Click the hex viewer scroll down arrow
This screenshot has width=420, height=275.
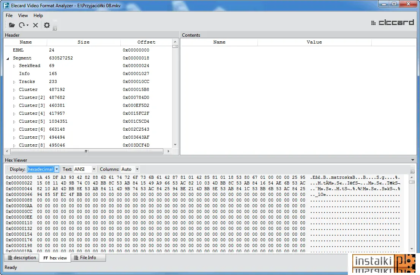412,249
